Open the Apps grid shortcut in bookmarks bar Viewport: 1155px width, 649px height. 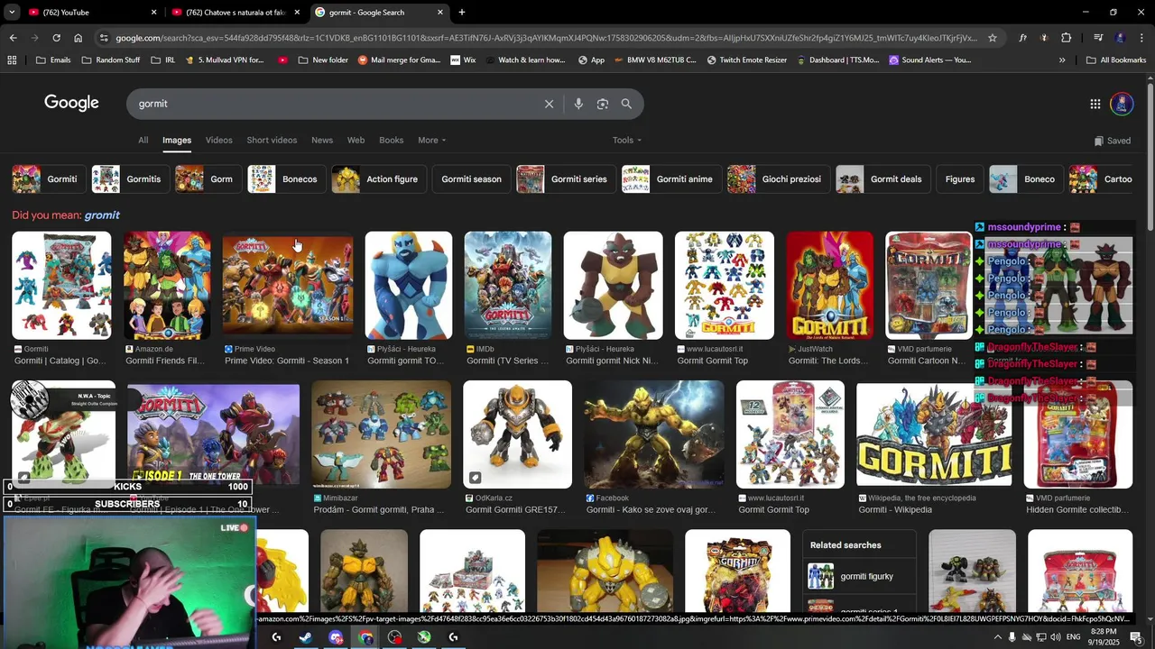pos(12,60)
